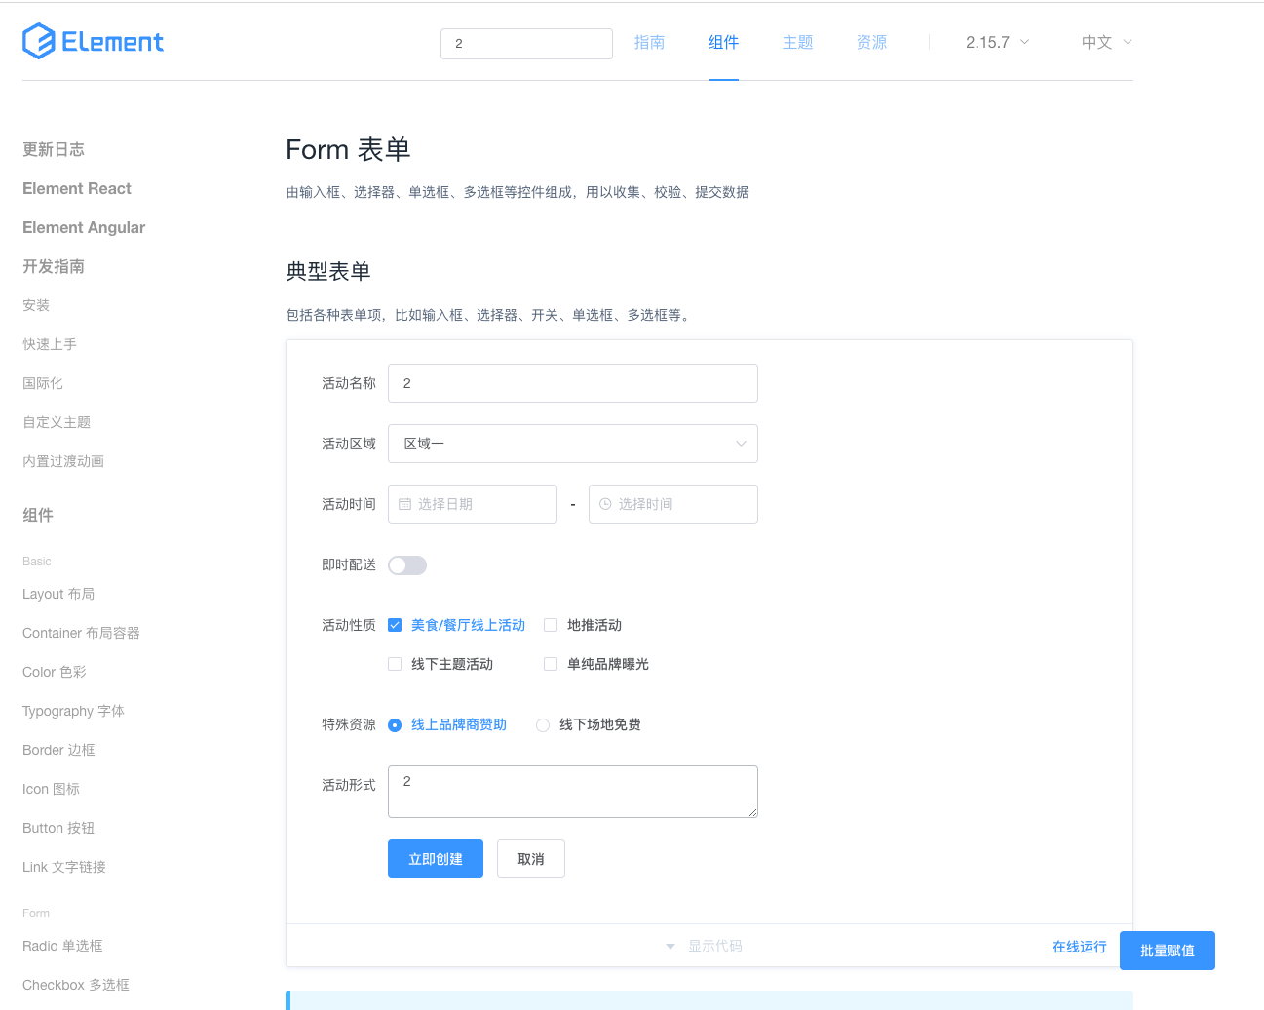Click the Element logo icon

(x=39, y=41)
